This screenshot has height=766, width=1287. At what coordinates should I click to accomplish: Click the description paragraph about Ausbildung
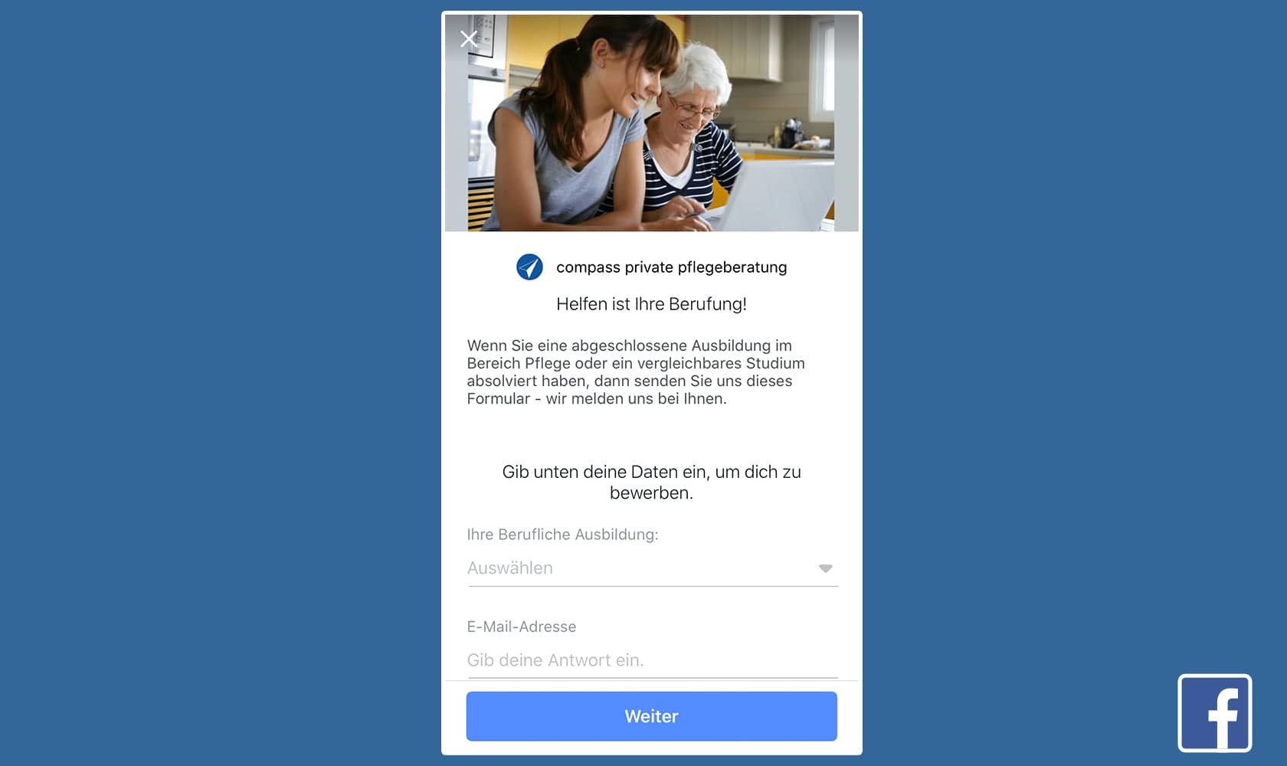click(x=636, y=372)
